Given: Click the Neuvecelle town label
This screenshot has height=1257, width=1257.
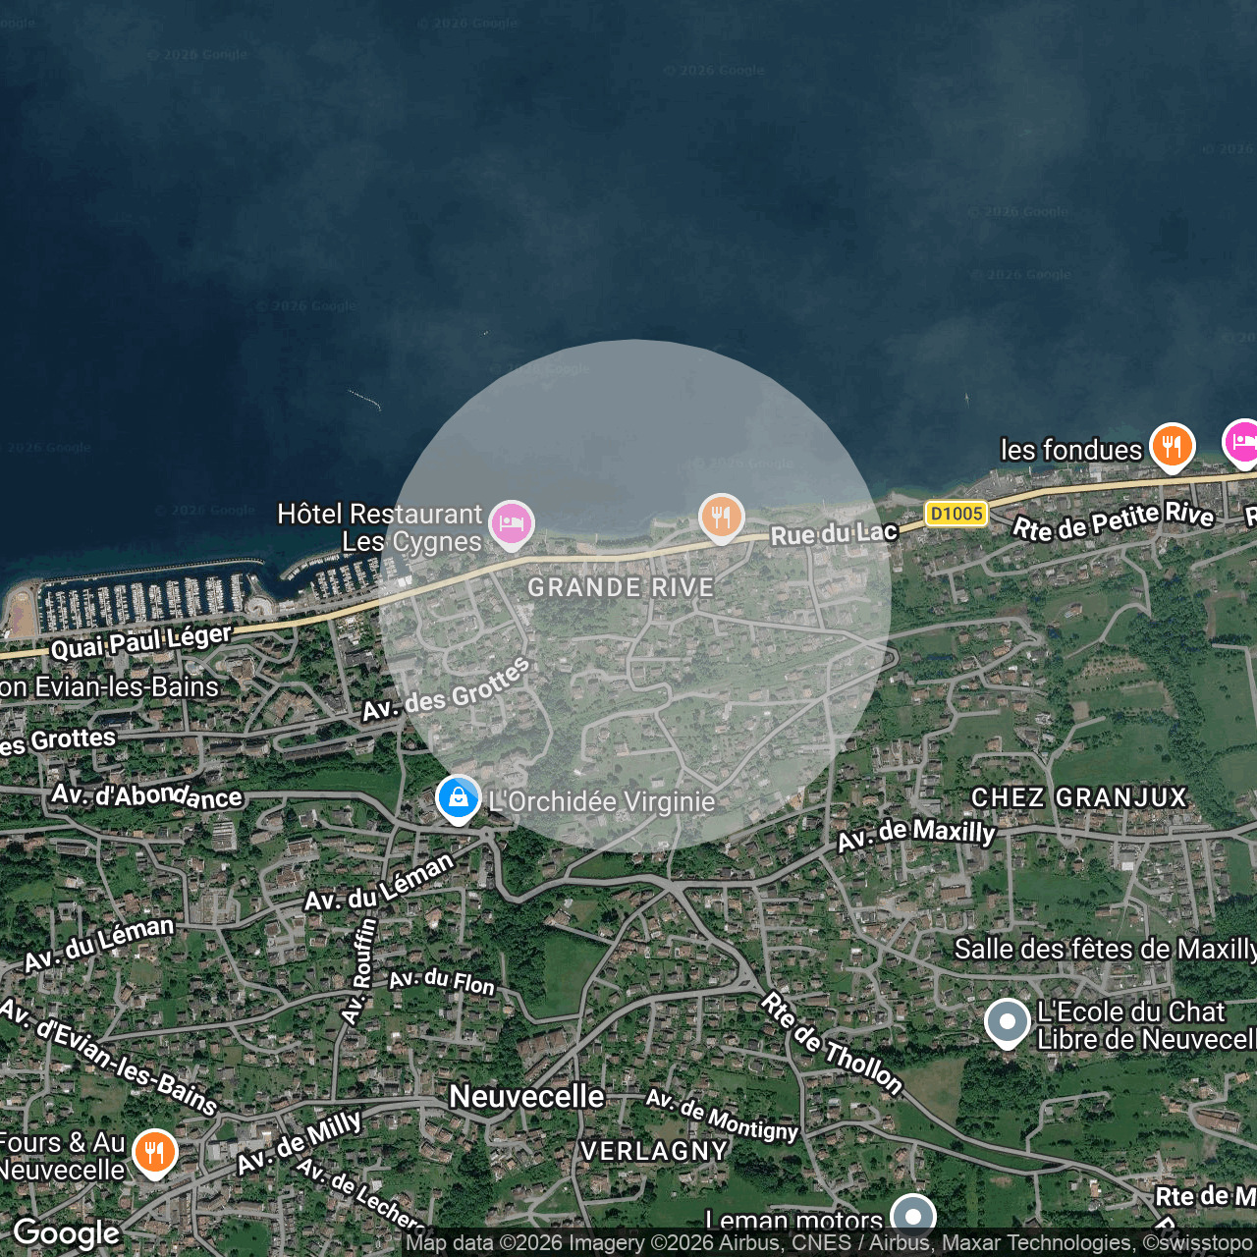Looking at the screenshot, I should point(526,1097).
